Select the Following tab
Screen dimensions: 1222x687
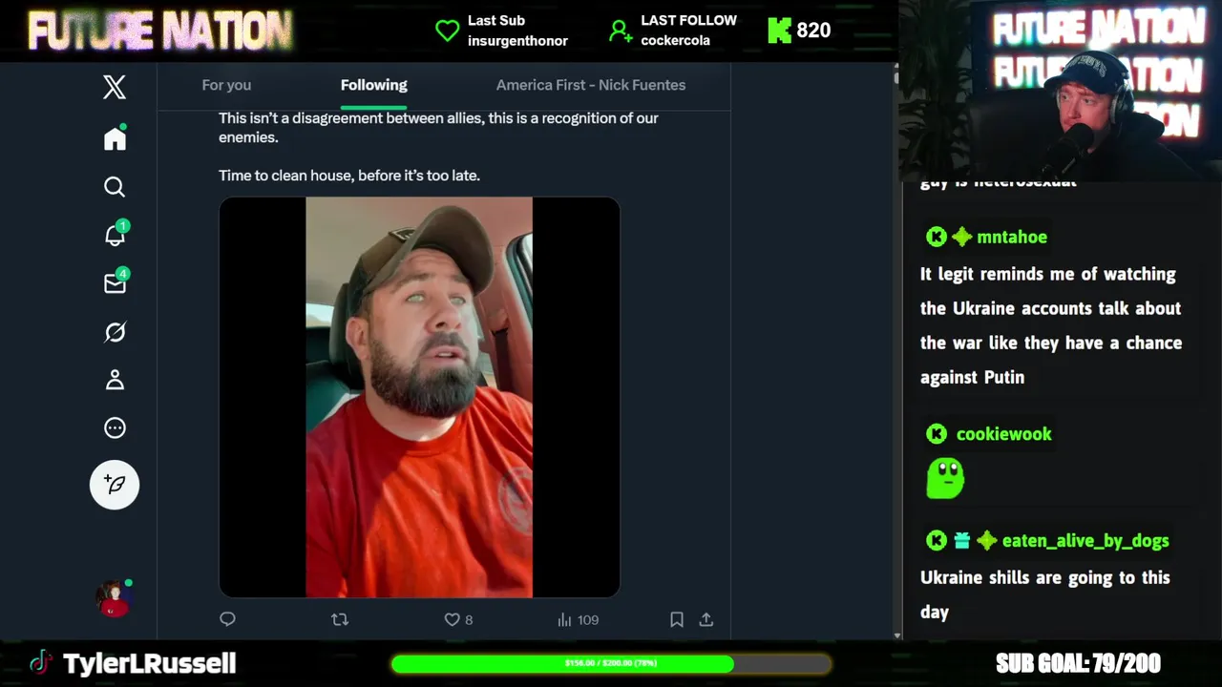point(374,85)
